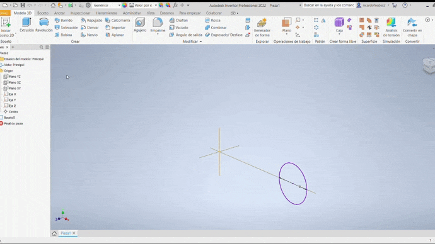
Task: Open the Inspeccionar ribbon tab
Action: pyautogui.click(x=80, y=13)
